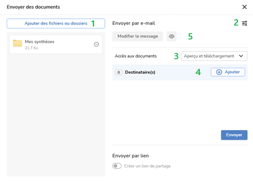Open the Accès aux documents dropdown
This screenshot has height=183, width=253.
coord(214,56)
